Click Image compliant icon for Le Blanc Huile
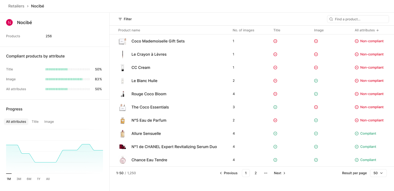Viewport: 394px width, 191px height. pyautogui.click(x=316, y=81)
